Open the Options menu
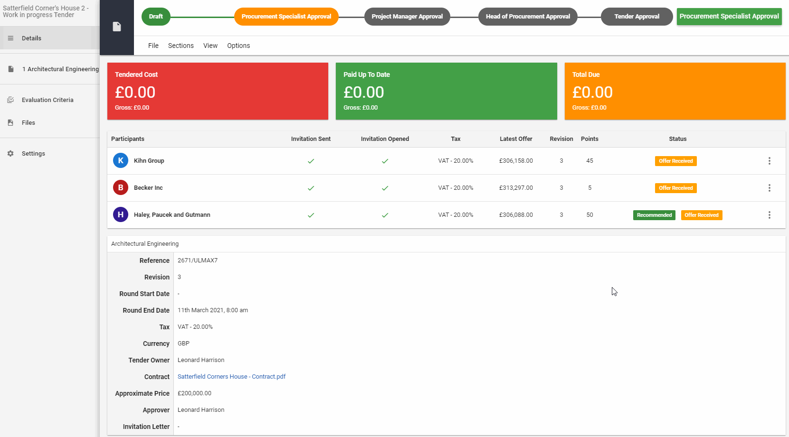 pyautogui.click(x=238, y=46)
